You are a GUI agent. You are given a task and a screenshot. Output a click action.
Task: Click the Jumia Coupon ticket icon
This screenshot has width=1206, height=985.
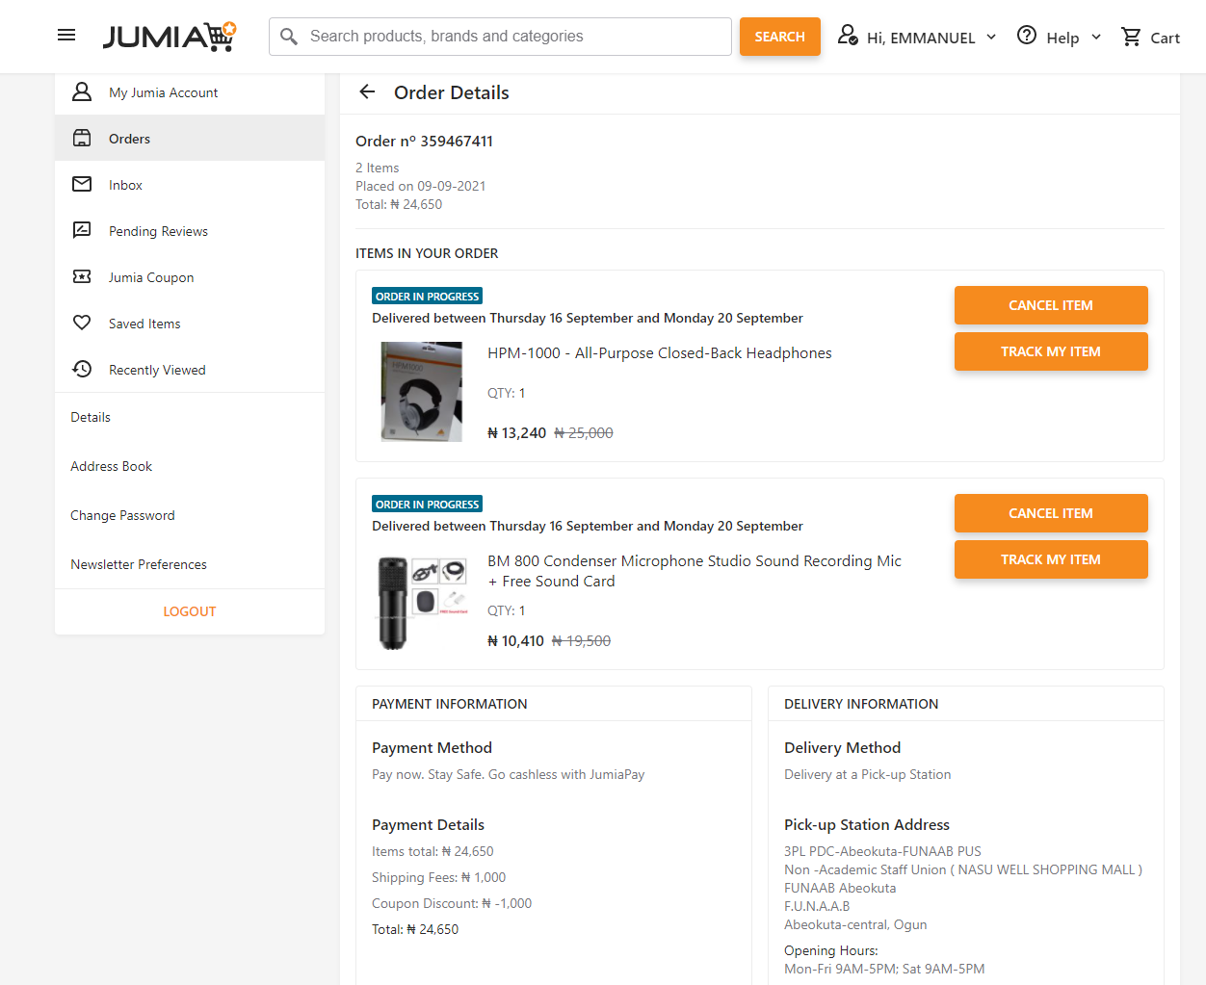tap(83, 277)
